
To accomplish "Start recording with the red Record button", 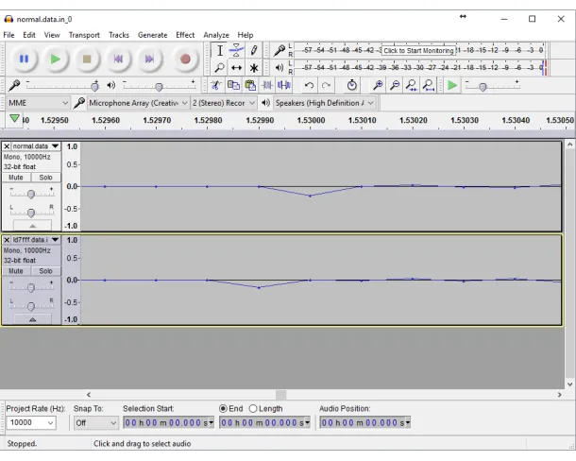I will point(185,59).
